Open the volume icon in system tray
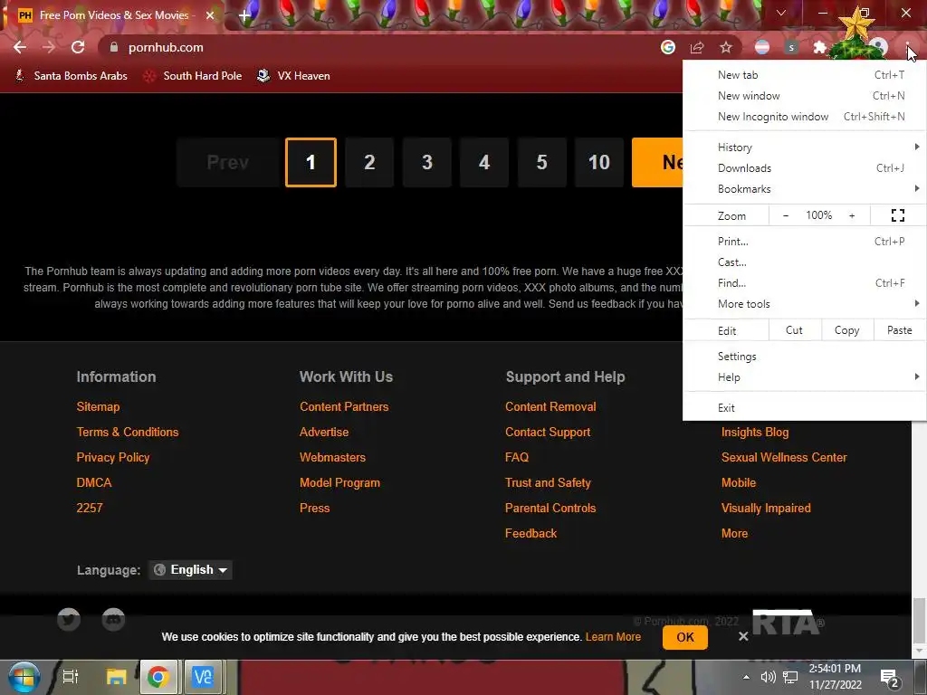Screen dimensions: 927x695 [768, 677]
